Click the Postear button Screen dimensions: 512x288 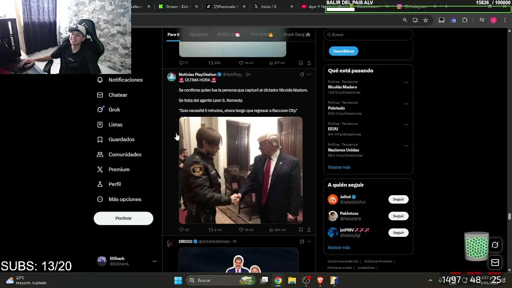(123, 218)
